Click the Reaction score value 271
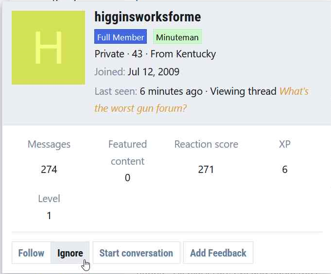Image resolution: width=331 pixels, height=274 pixels. click(206, 170)
